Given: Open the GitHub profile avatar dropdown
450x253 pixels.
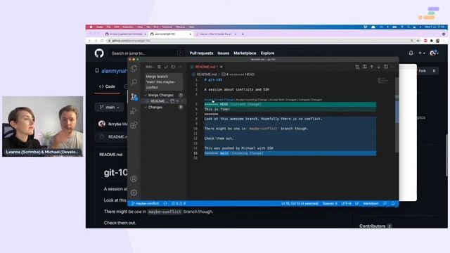Looking at the screenshot, I should point(434,53).
